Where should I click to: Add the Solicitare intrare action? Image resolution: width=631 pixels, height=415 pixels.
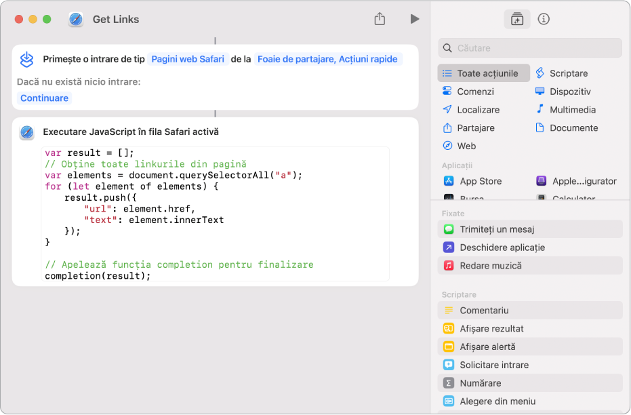(x=529, y=365)
